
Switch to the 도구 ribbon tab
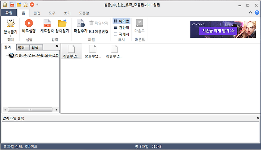52,13
